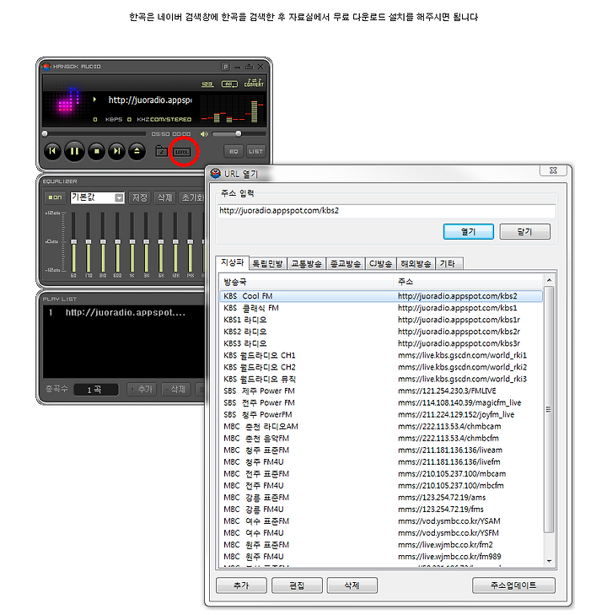Select KBS3 라디오 row
Image resolution: width=607 pixels, height=615 pixels.
click(x=381, y=343)
